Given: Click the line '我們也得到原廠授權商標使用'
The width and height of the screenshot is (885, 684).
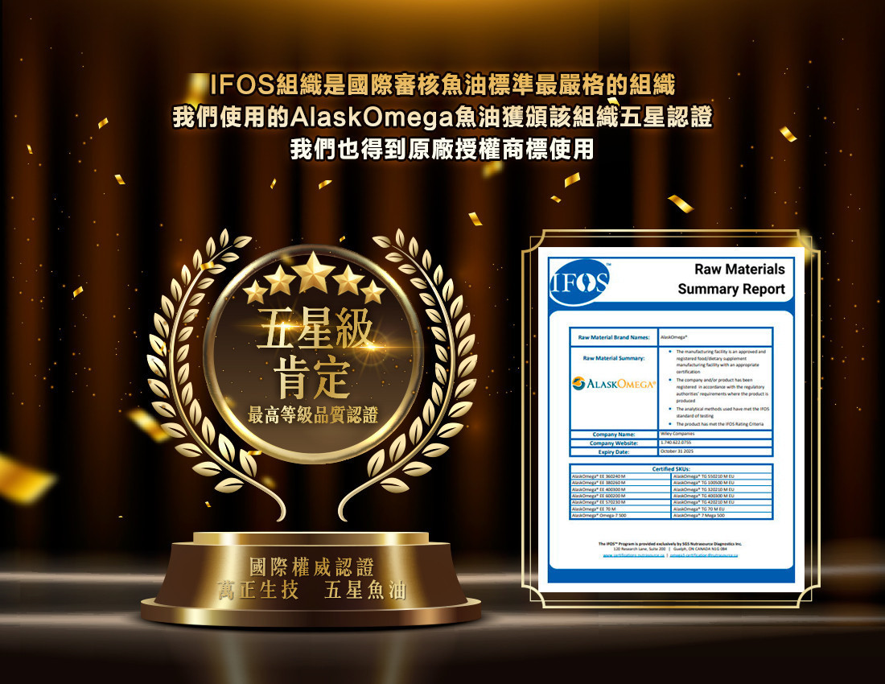Looking at the screenshot, I should 442,149.
